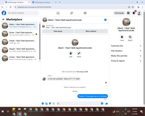This screenshot has height=116, width=145.
Task: Show hidden system tray icons
Action: [123, 111]
